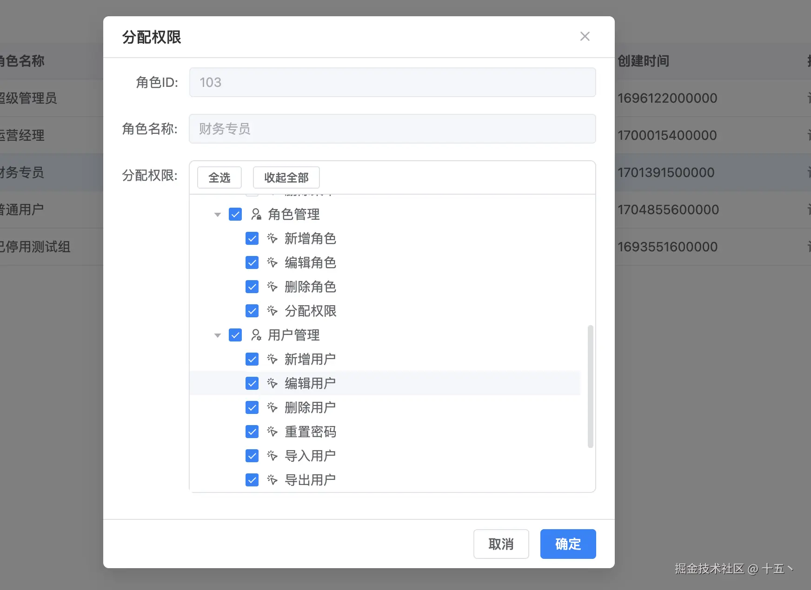This screenshot has height=590, width=811.
Task: Click the pointer icon next to 新增用户
Action: pyautogui.click(x=272, y=359)
